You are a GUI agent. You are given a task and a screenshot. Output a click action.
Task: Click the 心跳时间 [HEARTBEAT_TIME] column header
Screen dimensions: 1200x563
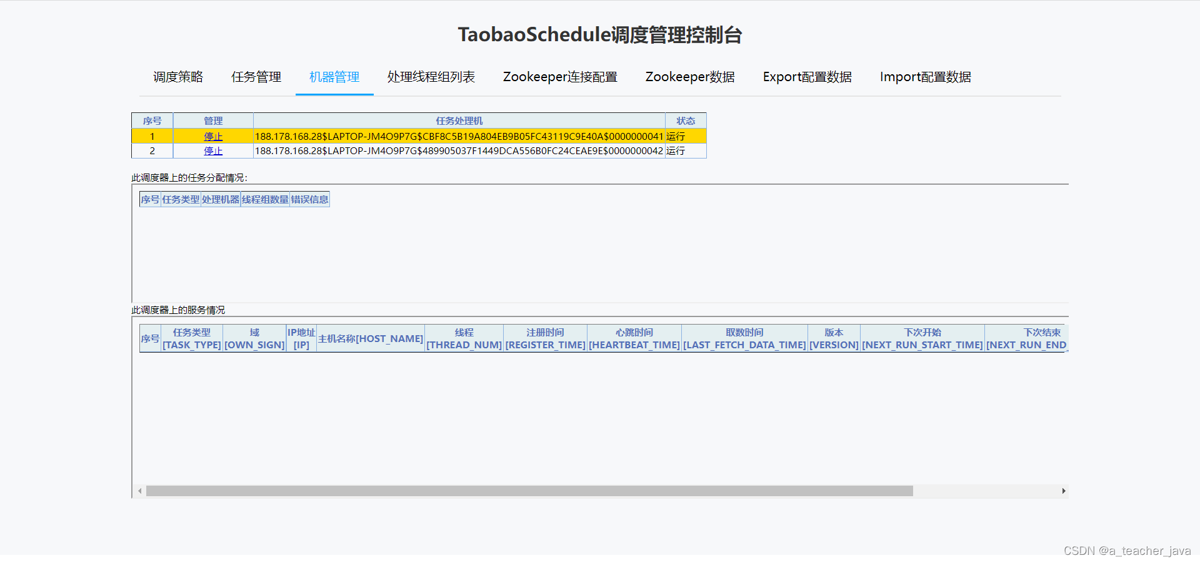point(634,338)
